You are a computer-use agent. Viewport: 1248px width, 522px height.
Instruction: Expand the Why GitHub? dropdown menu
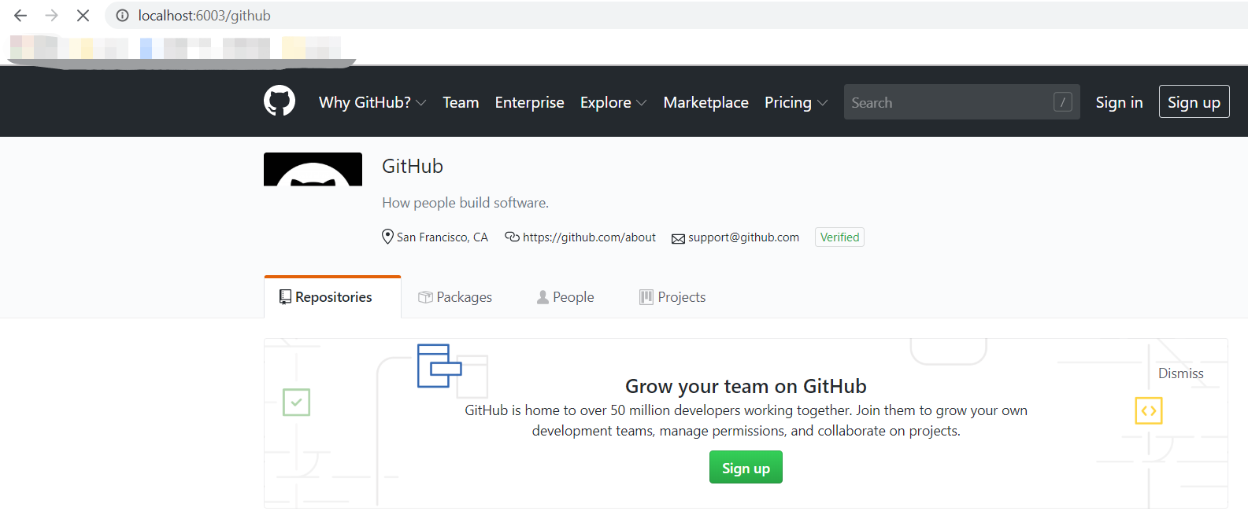(372, 102)
